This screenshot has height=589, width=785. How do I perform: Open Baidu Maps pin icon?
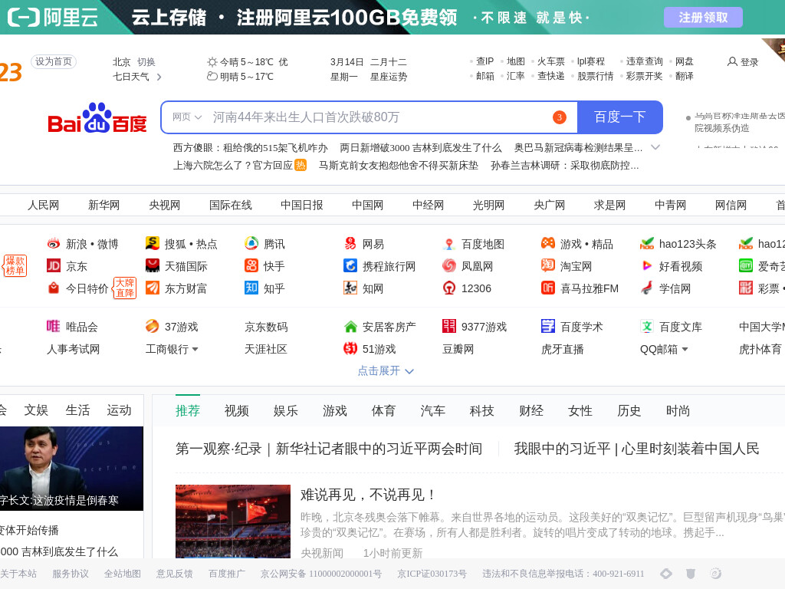point(449,244)
